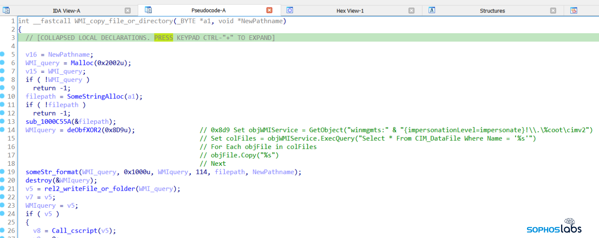Viewport: 599px width, 238px height.
Task: Toggle breakpoint dot on line 10
Action: [x=2, y=96]
